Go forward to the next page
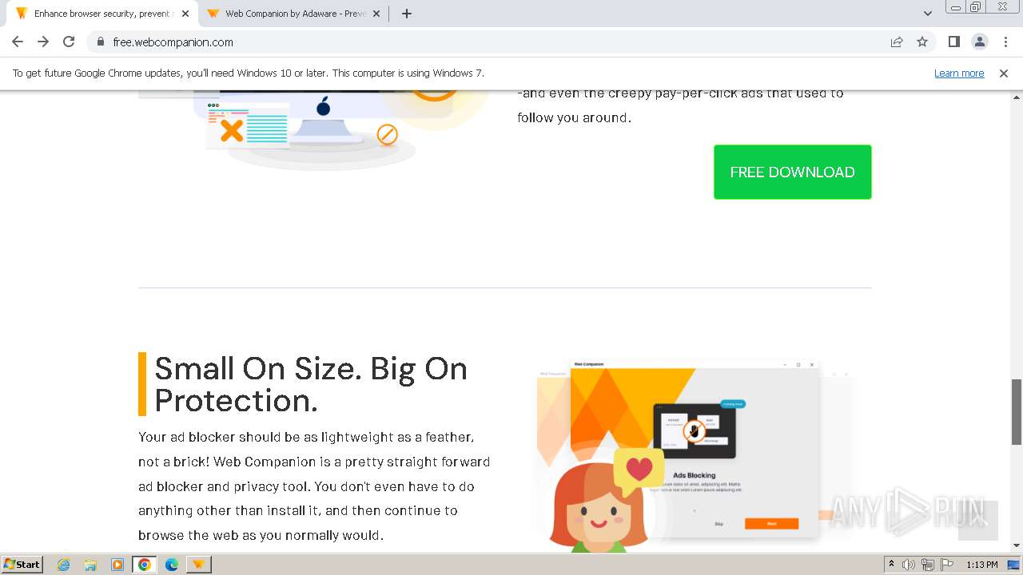This screenshot has width=1023, height=575. 43,42
